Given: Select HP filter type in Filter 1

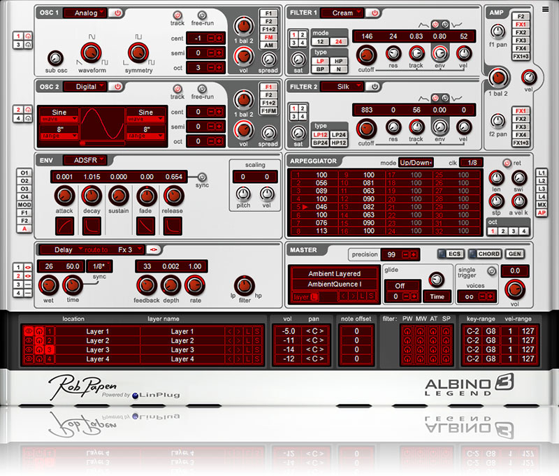Looking at the screenshot, I should pyautogui.click(x=338, y=61).
